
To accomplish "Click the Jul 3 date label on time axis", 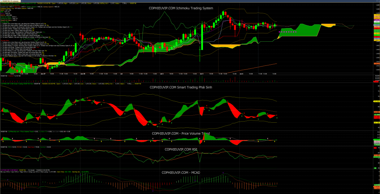I will click(201, 74).
